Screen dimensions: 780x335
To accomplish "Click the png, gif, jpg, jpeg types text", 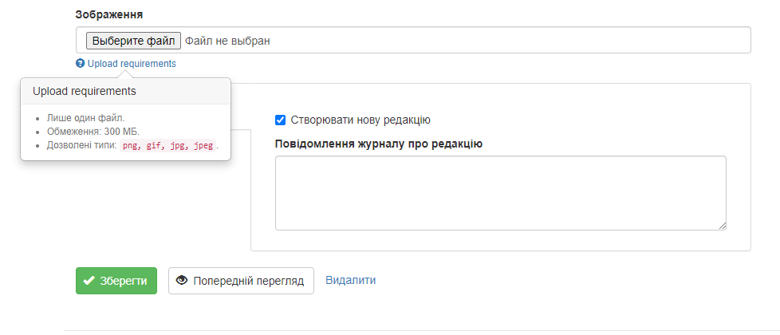I will (168, 146).
